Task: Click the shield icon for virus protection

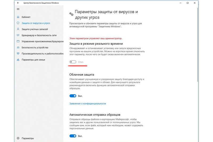Action: (x=18, y=23)
